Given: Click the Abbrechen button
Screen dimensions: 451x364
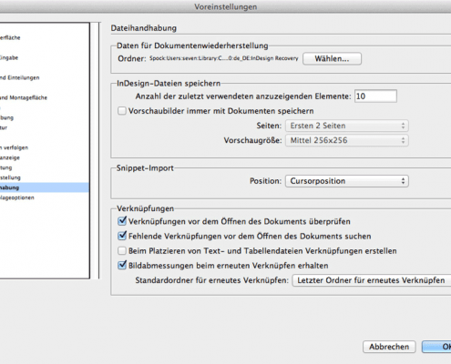Looking at the screenshot, I should pyautogui.click(x=389, y=347).
